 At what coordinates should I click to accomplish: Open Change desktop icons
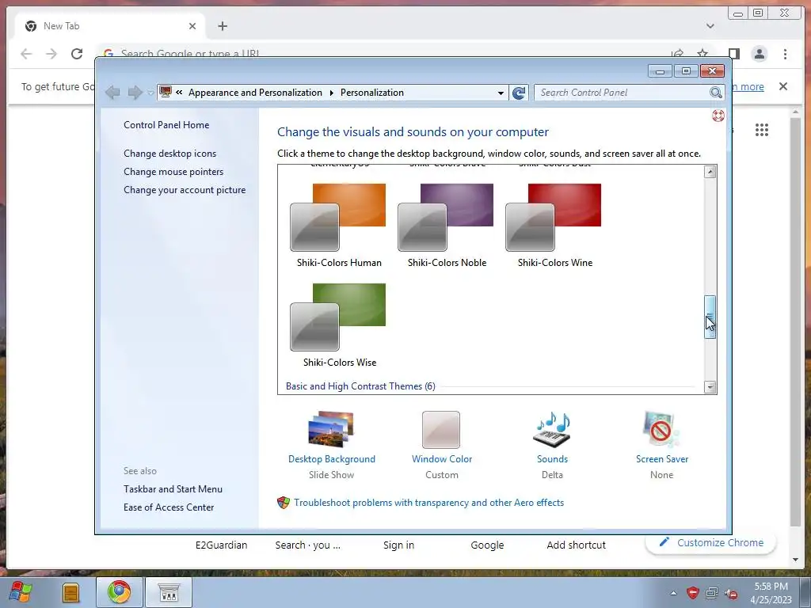click(x=169, y=154)
